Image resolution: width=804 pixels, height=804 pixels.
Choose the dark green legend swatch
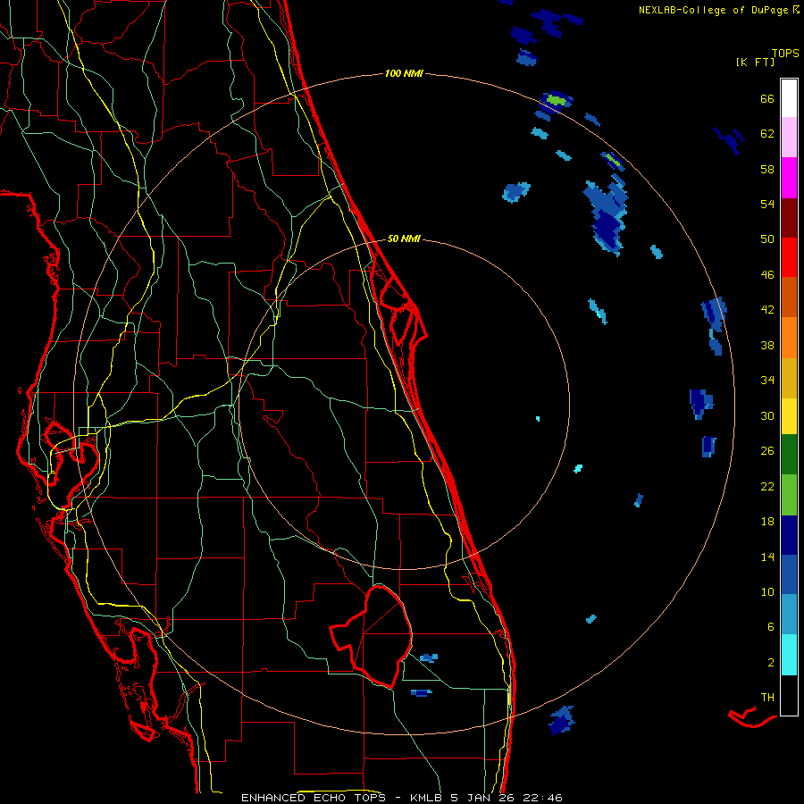(x=789, y=455)
